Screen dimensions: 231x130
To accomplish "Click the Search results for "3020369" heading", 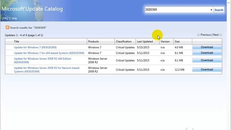I will [28, 27].
